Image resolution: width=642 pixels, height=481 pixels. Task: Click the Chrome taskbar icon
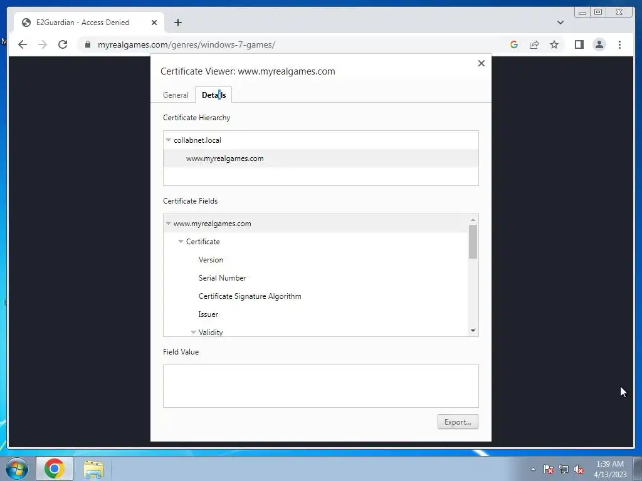pyautogui.click(x=55, y=468)
